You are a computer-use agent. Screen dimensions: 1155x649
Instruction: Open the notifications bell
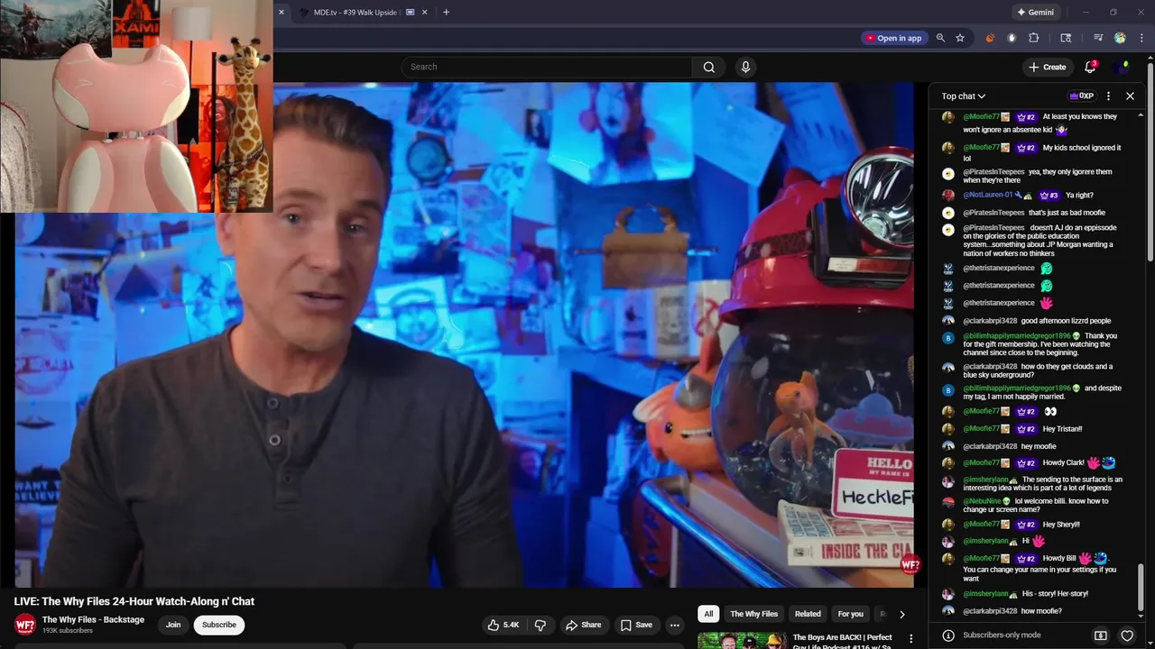[x=1090, y=67]
